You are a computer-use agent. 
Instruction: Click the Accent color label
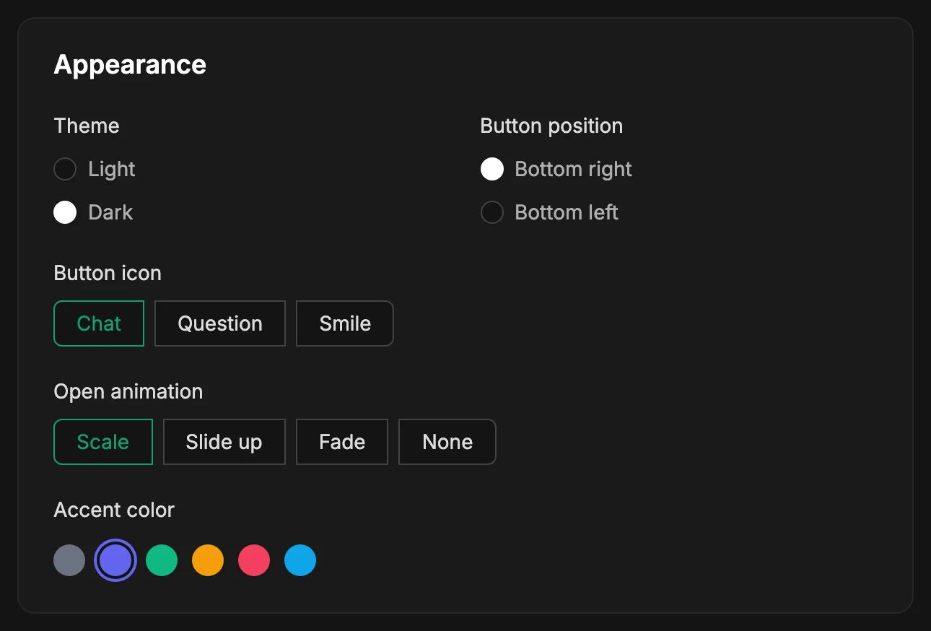(114, 510)
